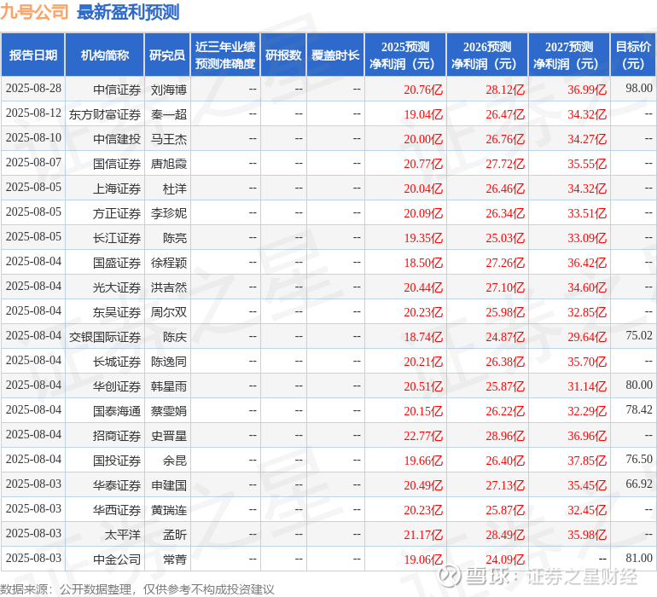Click the date 2025-08-07
Image resolution: width=657 pixels, height=597 pixels.
coord(33,162)
